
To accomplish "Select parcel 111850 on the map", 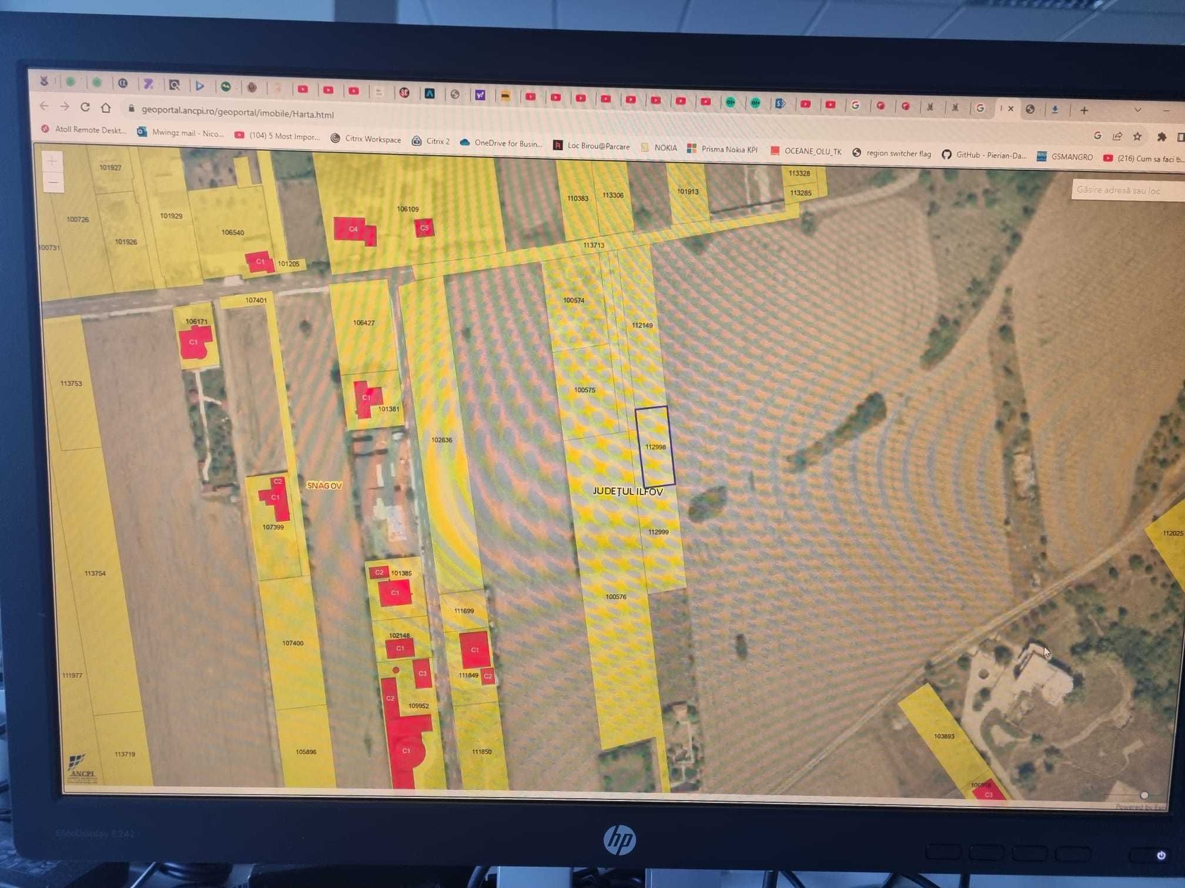I will pos(481,752).
